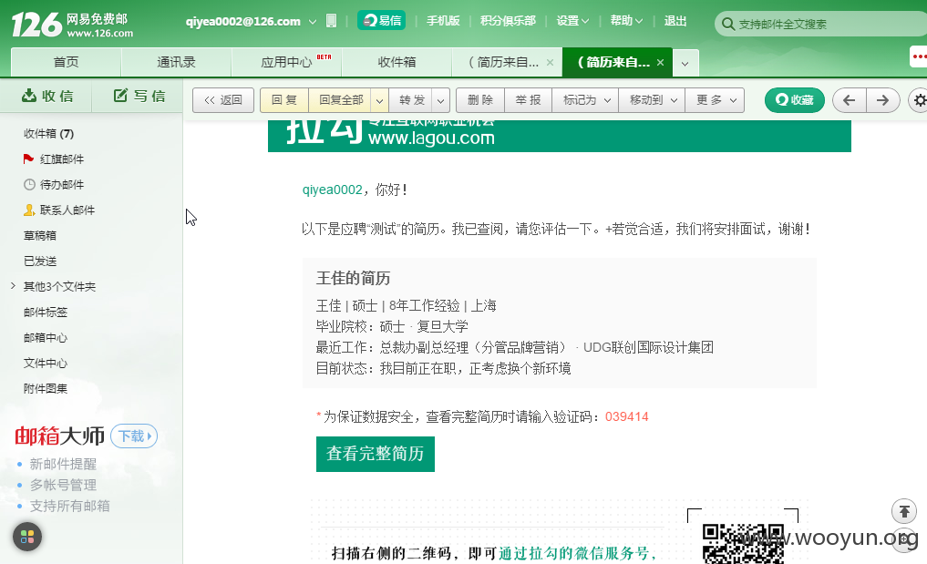
Task: Go to previous mail arrow
Action: pyautogui.click(x=849, y=100)
